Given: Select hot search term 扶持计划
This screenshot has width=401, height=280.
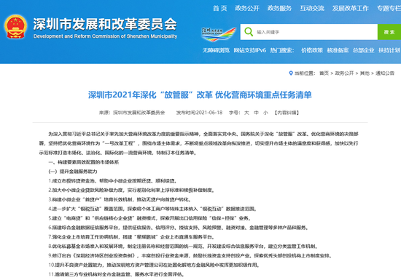Looking at the screenshot, I should pos(389,50).
